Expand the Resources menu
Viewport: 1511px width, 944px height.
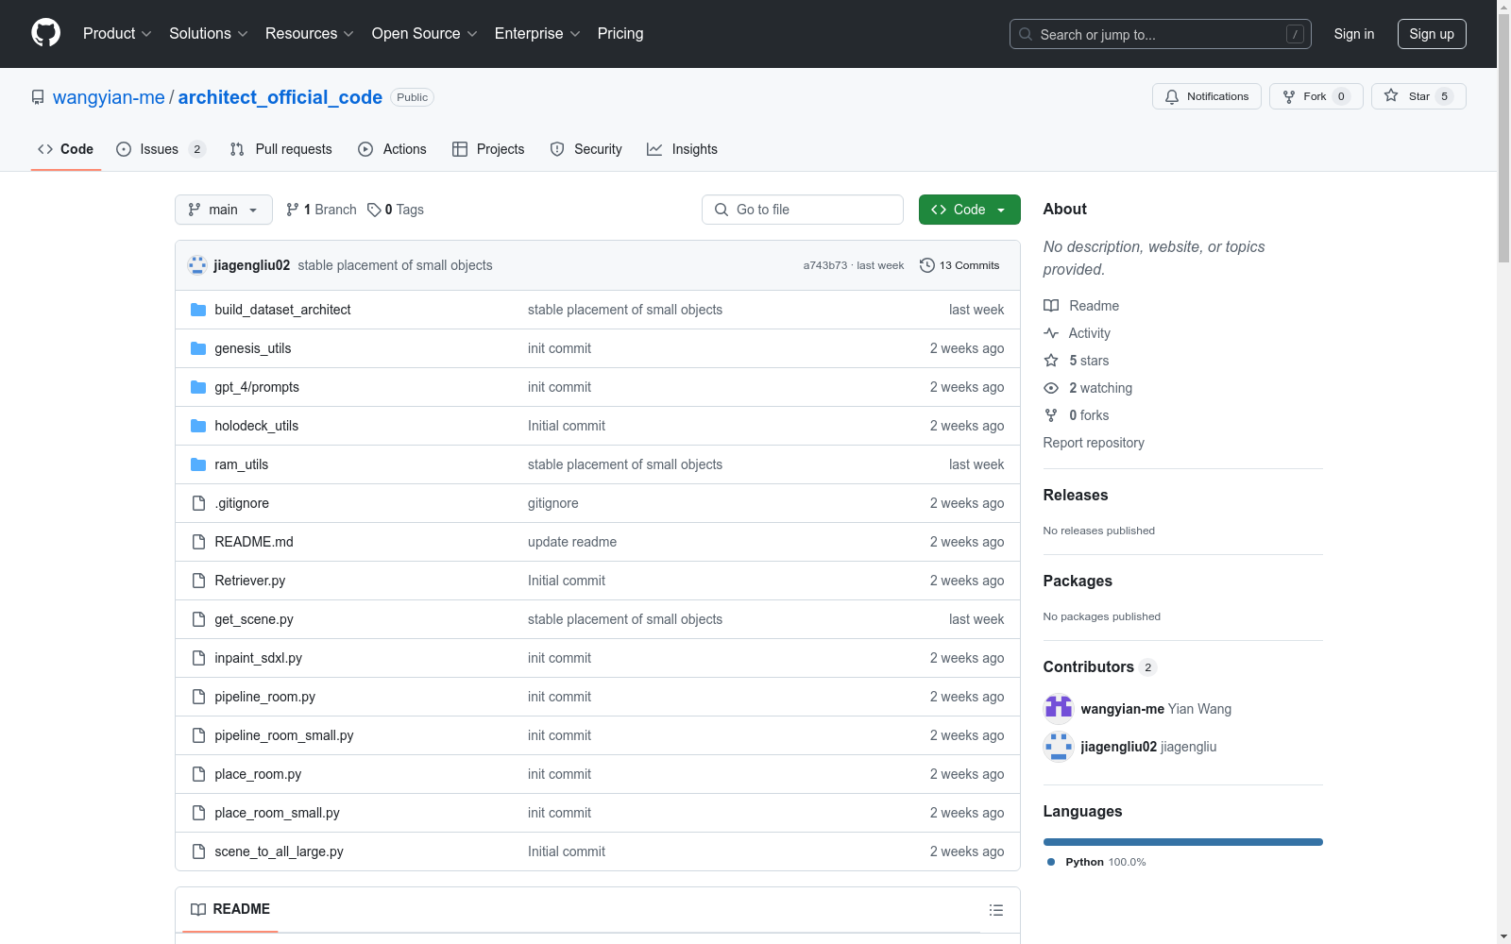coord(310,33)
